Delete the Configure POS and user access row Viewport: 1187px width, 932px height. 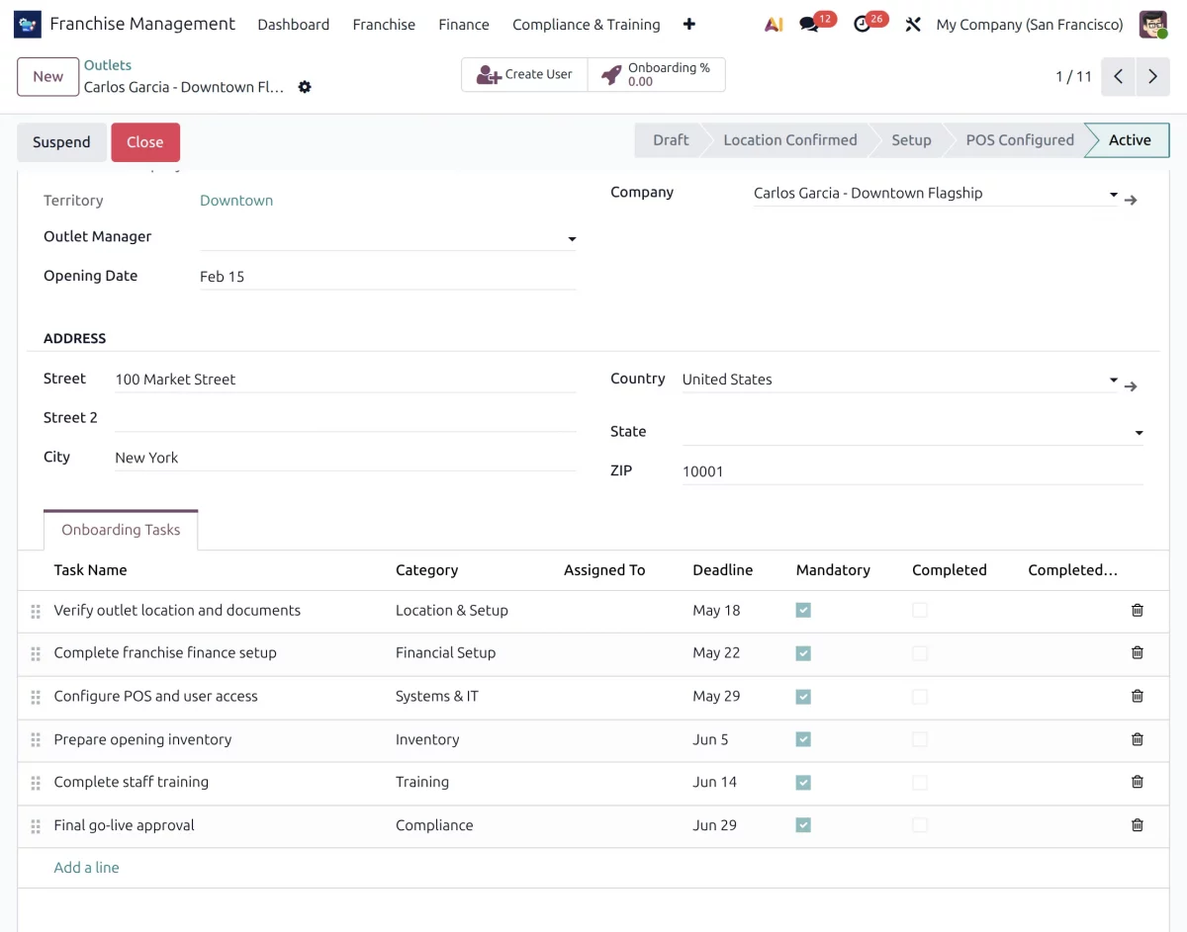1138,697
